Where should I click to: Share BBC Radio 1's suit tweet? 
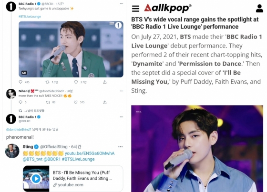point(105,82)
